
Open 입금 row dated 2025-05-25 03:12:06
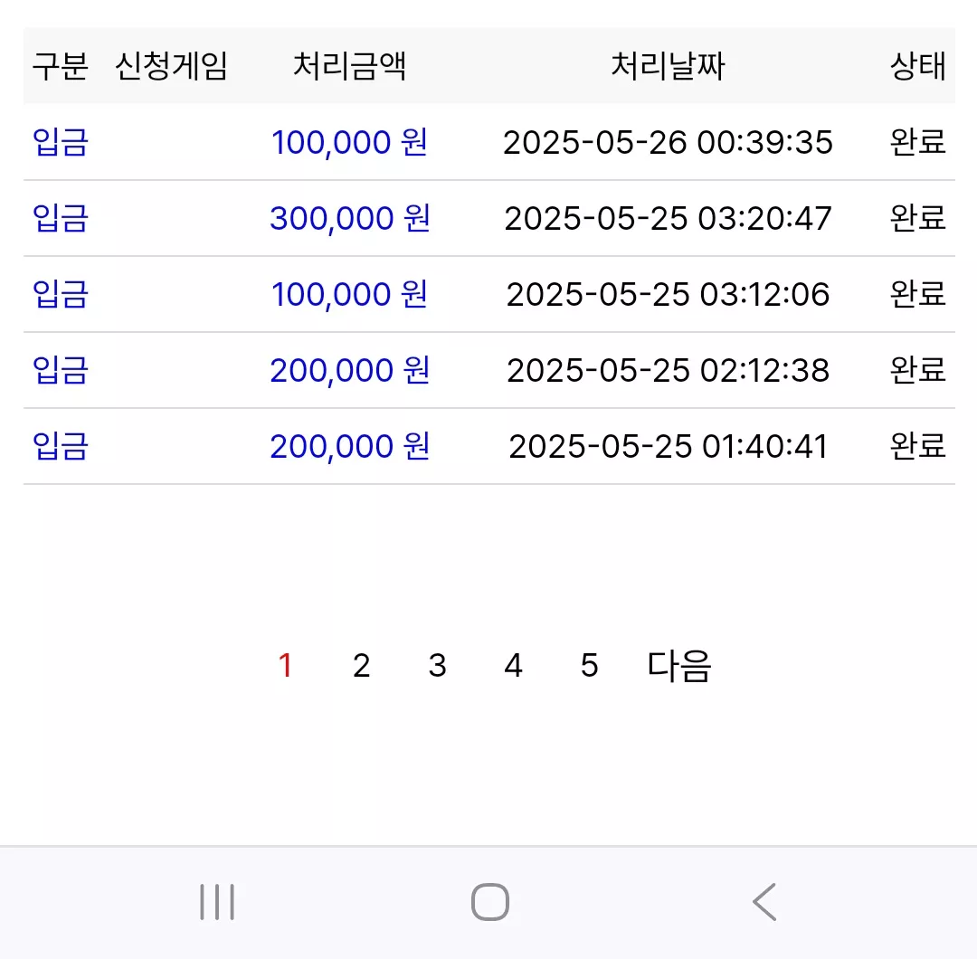[489, 294]
